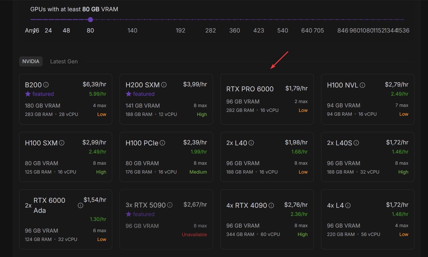Viewport: 428px width, 257px height.
Task: Click the 423 value on VRAM scale
Action: (x=259, y=31)
